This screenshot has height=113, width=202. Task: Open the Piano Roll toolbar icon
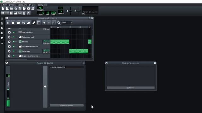[11, 13]
